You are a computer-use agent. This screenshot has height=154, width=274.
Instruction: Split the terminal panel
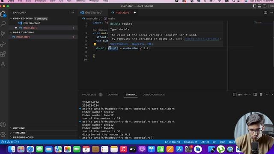[255, 95]
